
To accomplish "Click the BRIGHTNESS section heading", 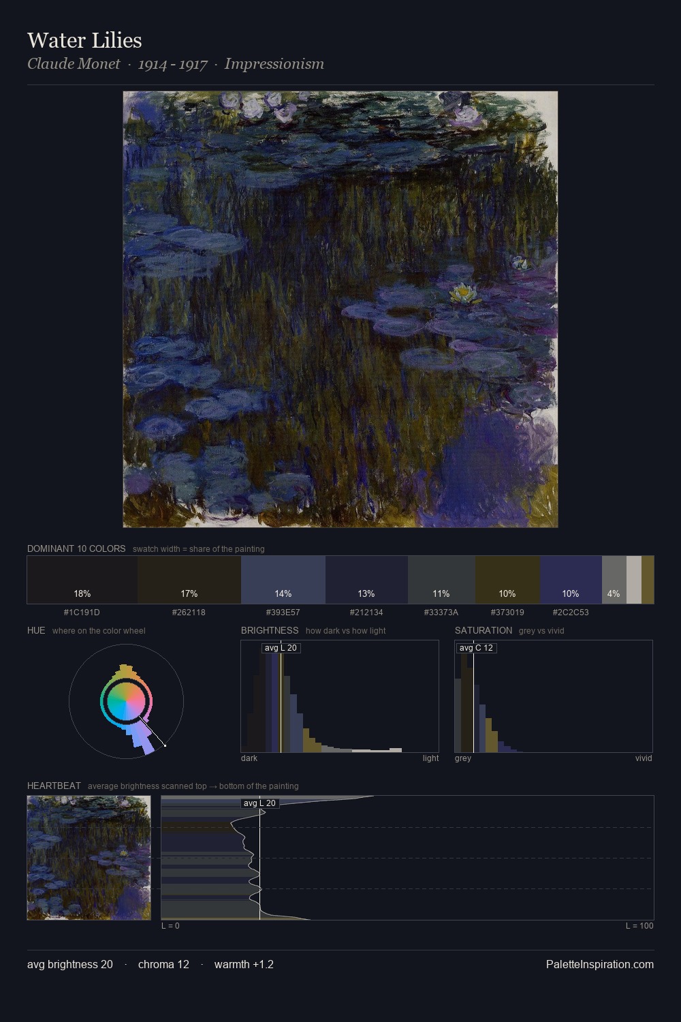I will pos(270,630).
